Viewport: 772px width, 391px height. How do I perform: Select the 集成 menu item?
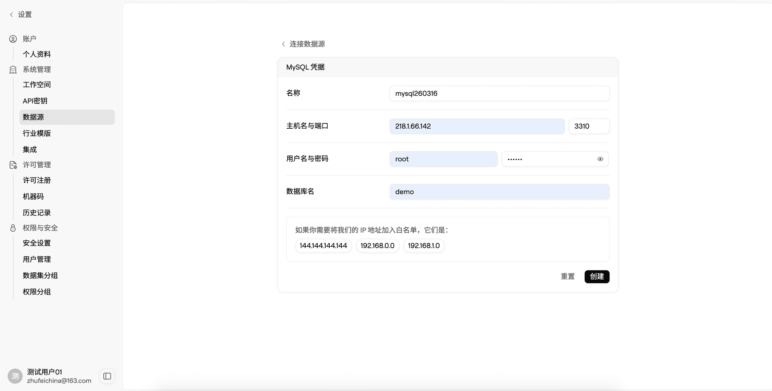(x=29, y=149)
